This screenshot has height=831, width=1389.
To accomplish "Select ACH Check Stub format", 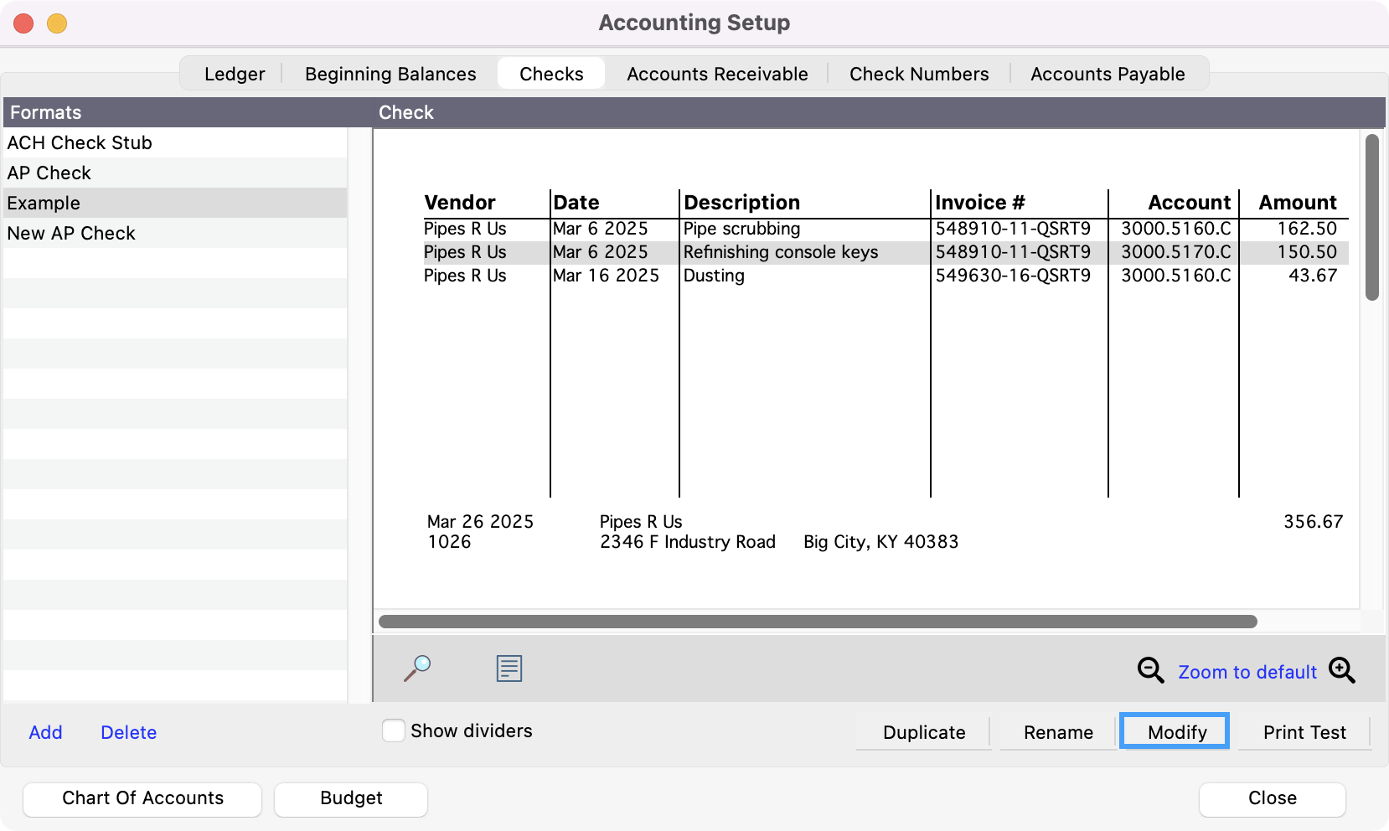I will pos(80,142).
